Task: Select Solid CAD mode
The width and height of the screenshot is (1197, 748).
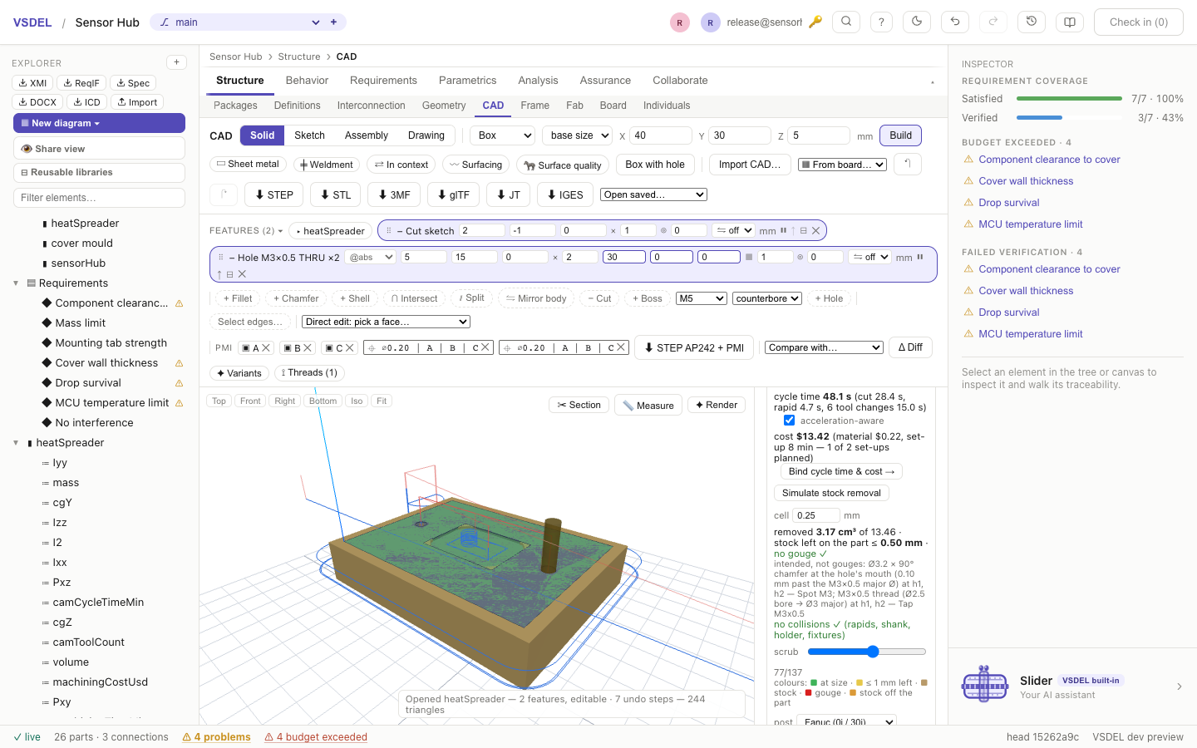Action: (x=262, y=135)
